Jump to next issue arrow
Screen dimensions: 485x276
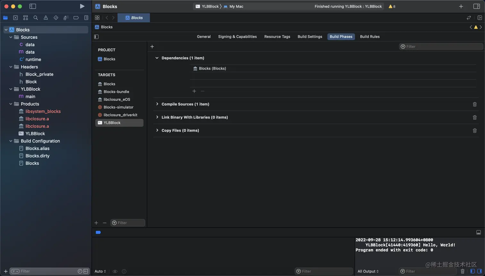481,27
